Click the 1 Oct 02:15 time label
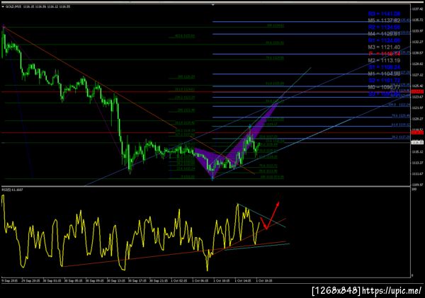The image size is (425, 298). coord(179,281)
